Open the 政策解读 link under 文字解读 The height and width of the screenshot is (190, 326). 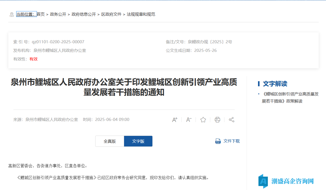(291, 97)
